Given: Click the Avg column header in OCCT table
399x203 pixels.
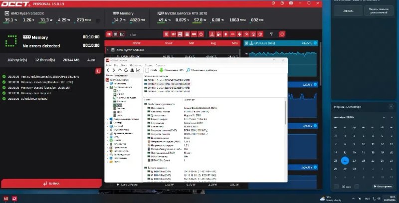Looking at the screenshot, I should tap(213, 43).
